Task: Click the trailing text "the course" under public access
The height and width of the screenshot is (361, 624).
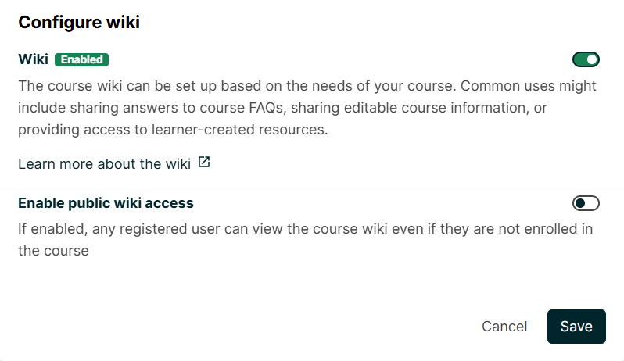Action: click(x=53, y=252)
